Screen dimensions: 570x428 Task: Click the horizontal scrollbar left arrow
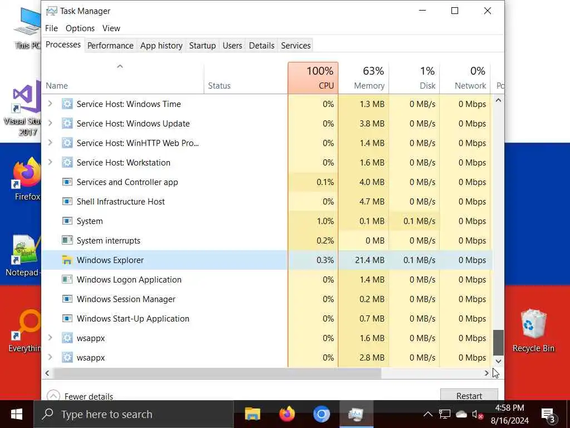pos(47,373)
